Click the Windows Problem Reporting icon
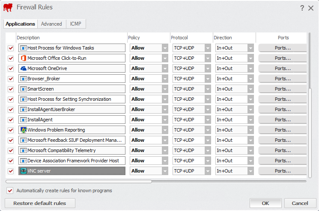The width and height of the screenshot is (319, 211). pos(24,130)
